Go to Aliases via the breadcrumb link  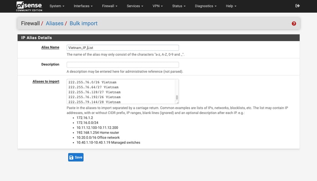tap(54, 23)
